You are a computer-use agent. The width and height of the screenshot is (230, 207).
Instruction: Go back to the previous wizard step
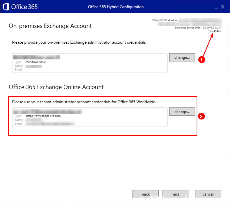pos(146,194)
